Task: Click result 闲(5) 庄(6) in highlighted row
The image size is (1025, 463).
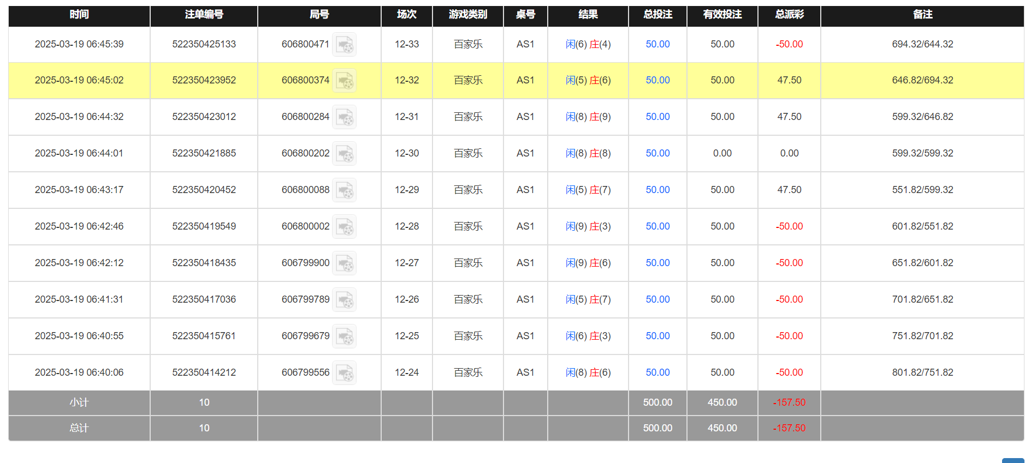Action: 588,80
